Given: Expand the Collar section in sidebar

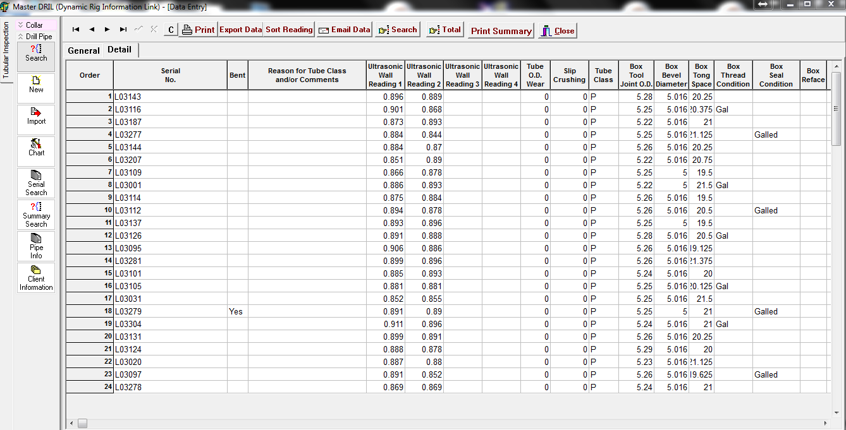Looking at the screenshot, I should [x=36, y=25].
